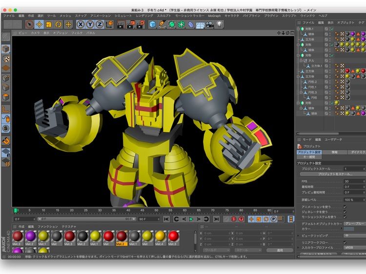The width and height of the screenshot is (366, 274).
Task: Click the light bulb icon in toolbar
Action: [220, 24]
